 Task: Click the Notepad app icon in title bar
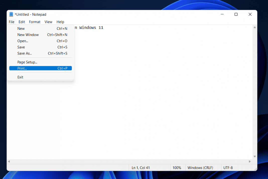click(x=11, y=14)
